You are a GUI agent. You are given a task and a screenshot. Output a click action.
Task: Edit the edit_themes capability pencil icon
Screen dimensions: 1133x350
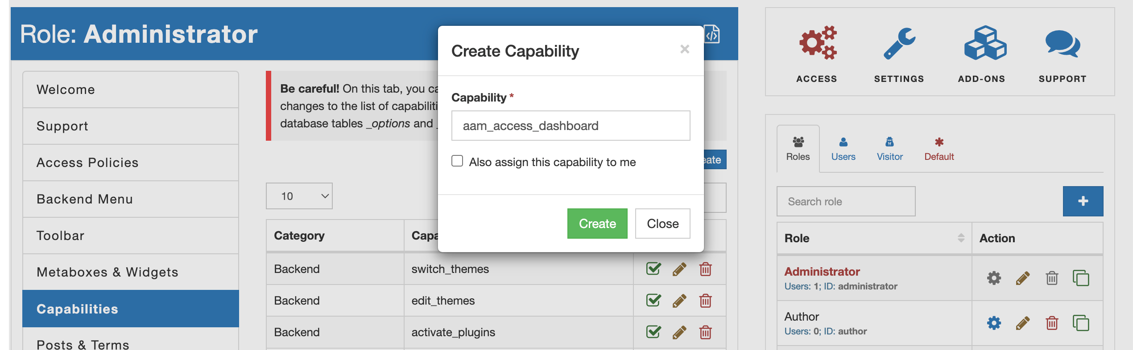coord(679,301)
